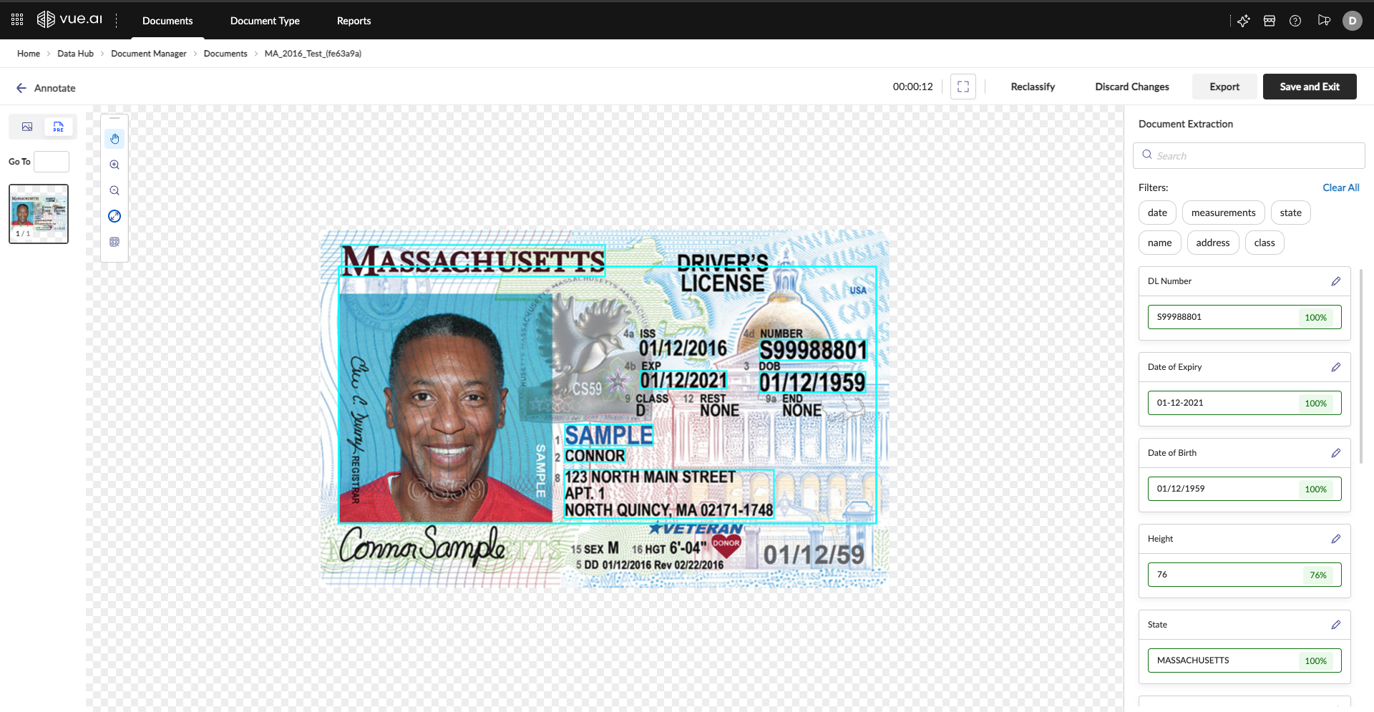Edit the DL Number with its pencil icon
This screenshot has width=1374, height=712.
tap(1337, 281)
